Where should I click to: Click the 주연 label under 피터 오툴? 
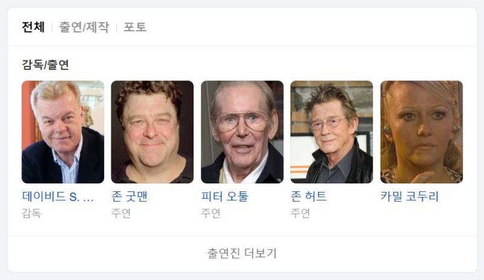(211, 213)
